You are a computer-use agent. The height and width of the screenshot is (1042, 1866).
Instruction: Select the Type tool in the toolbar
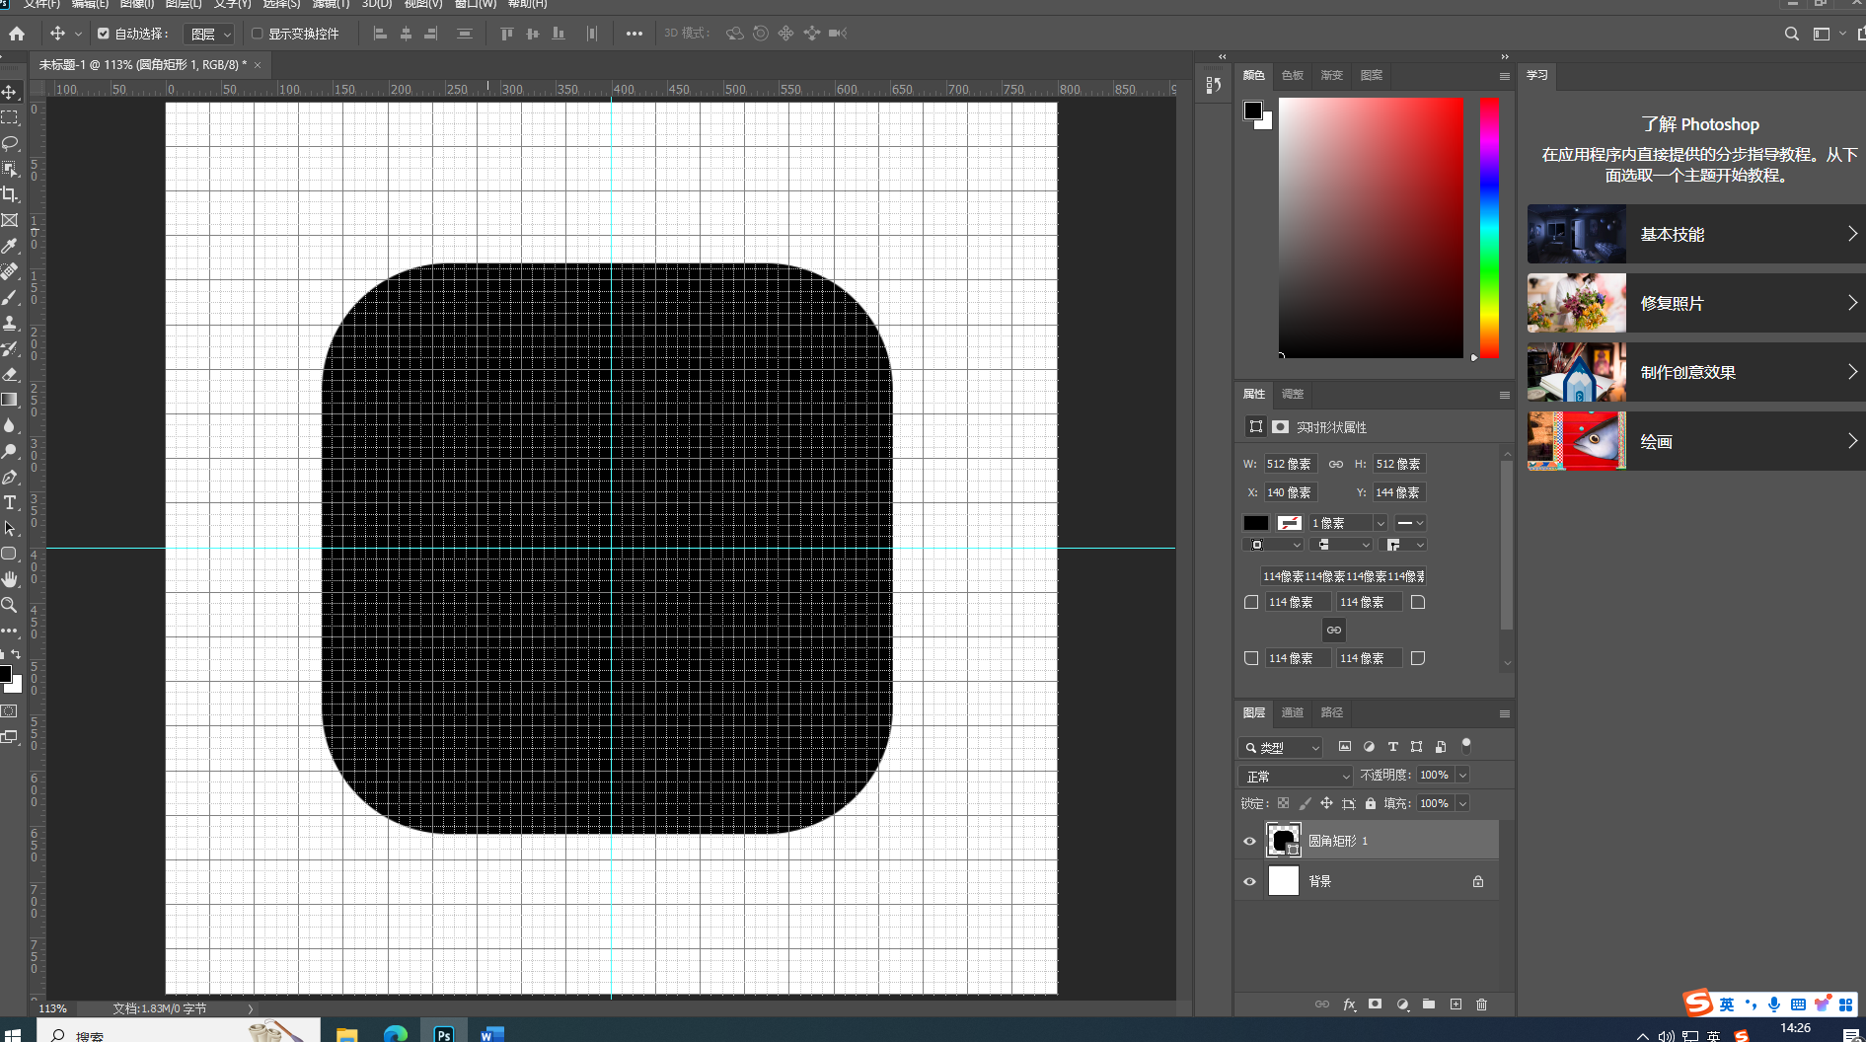click(x=11, y=503)
